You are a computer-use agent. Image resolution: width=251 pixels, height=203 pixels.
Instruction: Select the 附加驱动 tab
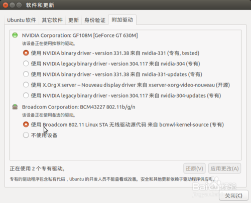(122, 20)
